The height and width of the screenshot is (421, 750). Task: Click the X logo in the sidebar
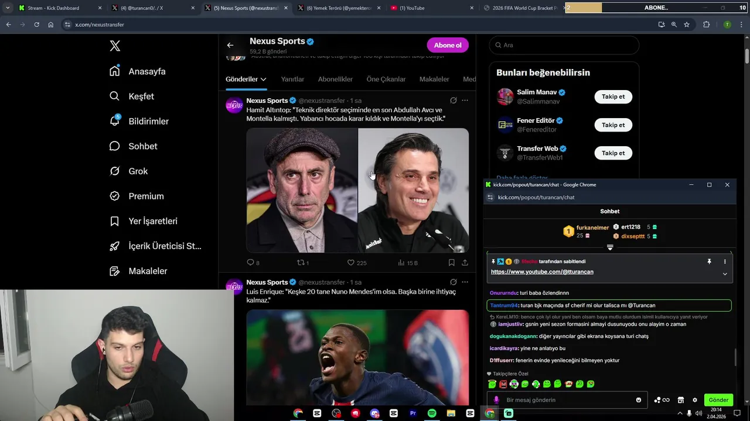pos(115,46)
